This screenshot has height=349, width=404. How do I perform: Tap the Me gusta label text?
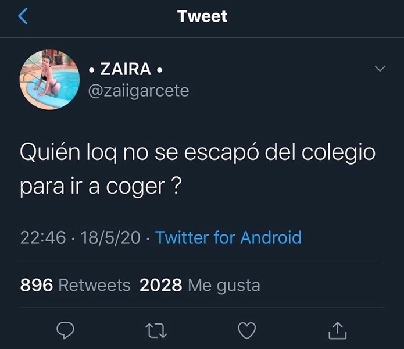(x=224, y=286)
